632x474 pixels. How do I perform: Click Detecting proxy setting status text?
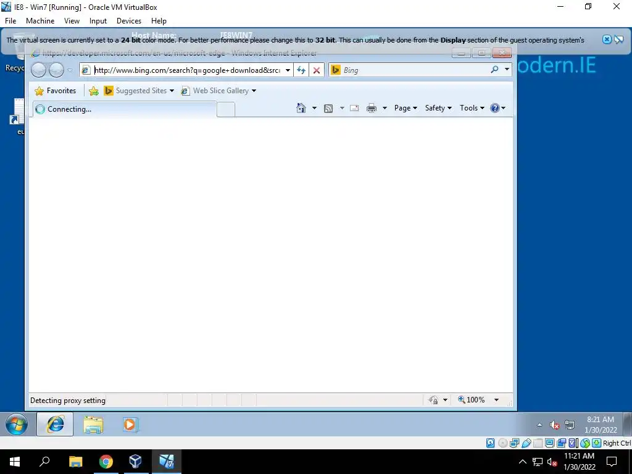coord(68,400)
